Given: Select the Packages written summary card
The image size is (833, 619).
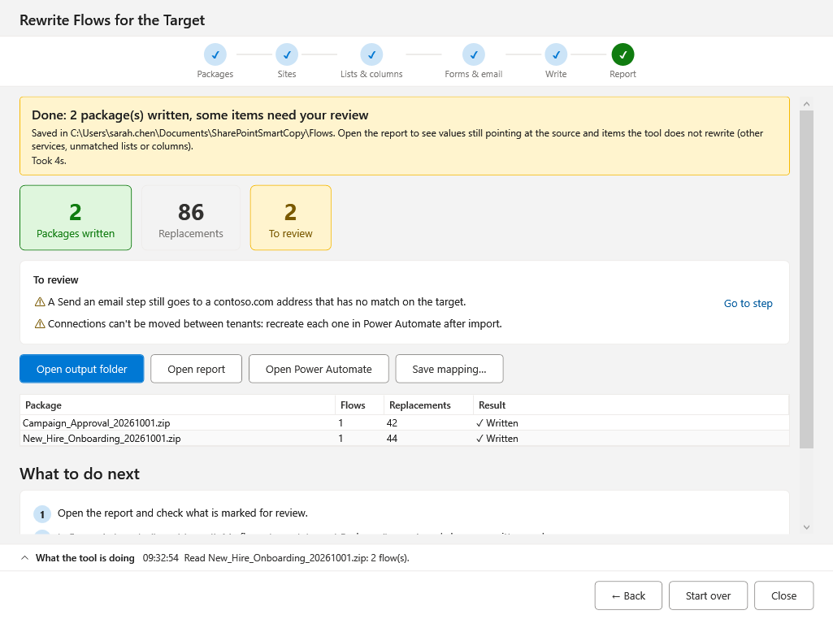Looking at the screenshot, I should click(x=76, y=218).
